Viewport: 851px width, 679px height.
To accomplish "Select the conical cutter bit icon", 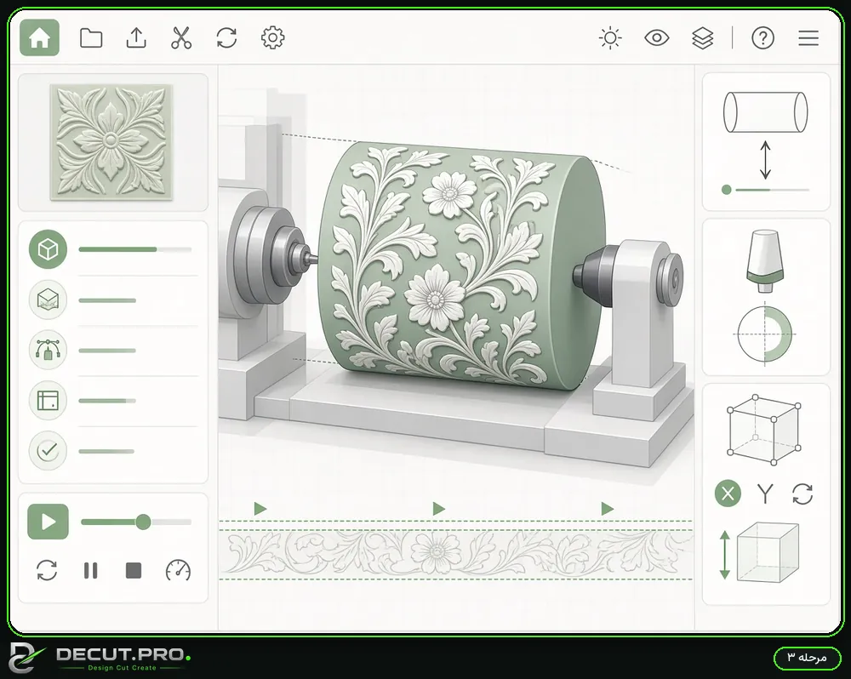I will [765, 261].
